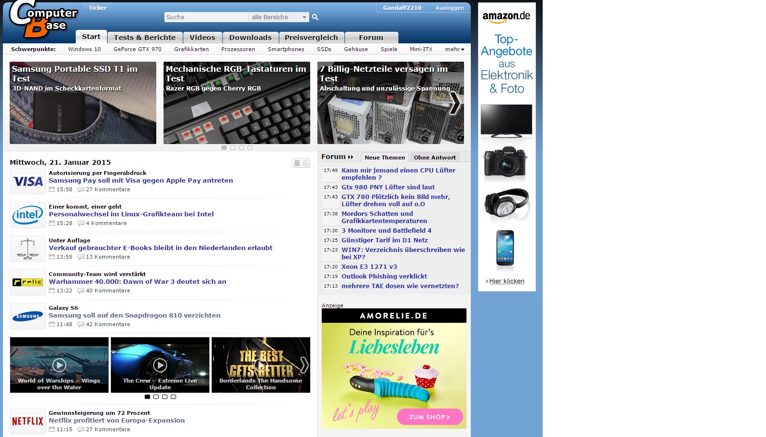Click the smartphone image in the Amazon ad
The image size is (766, 437).
tap(505, 248)
